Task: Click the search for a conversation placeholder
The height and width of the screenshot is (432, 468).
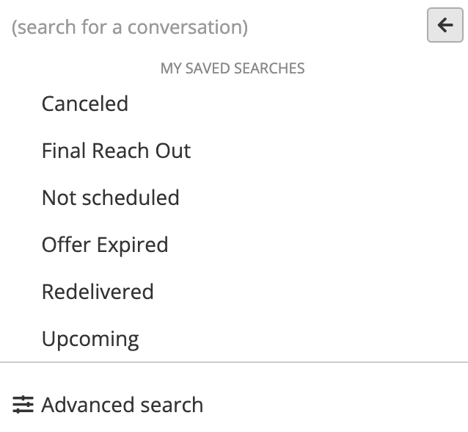Action: 130,27
